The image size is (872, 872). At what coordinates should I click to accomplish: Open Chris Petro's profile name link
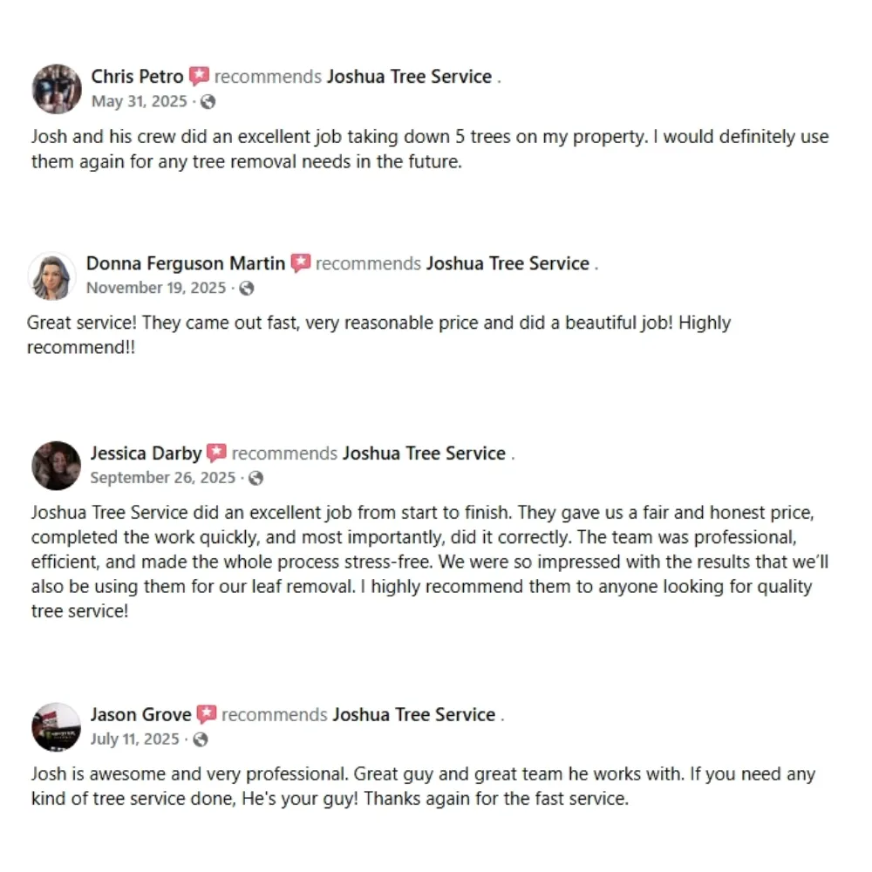pyautogui.click(x=137, y=77)
